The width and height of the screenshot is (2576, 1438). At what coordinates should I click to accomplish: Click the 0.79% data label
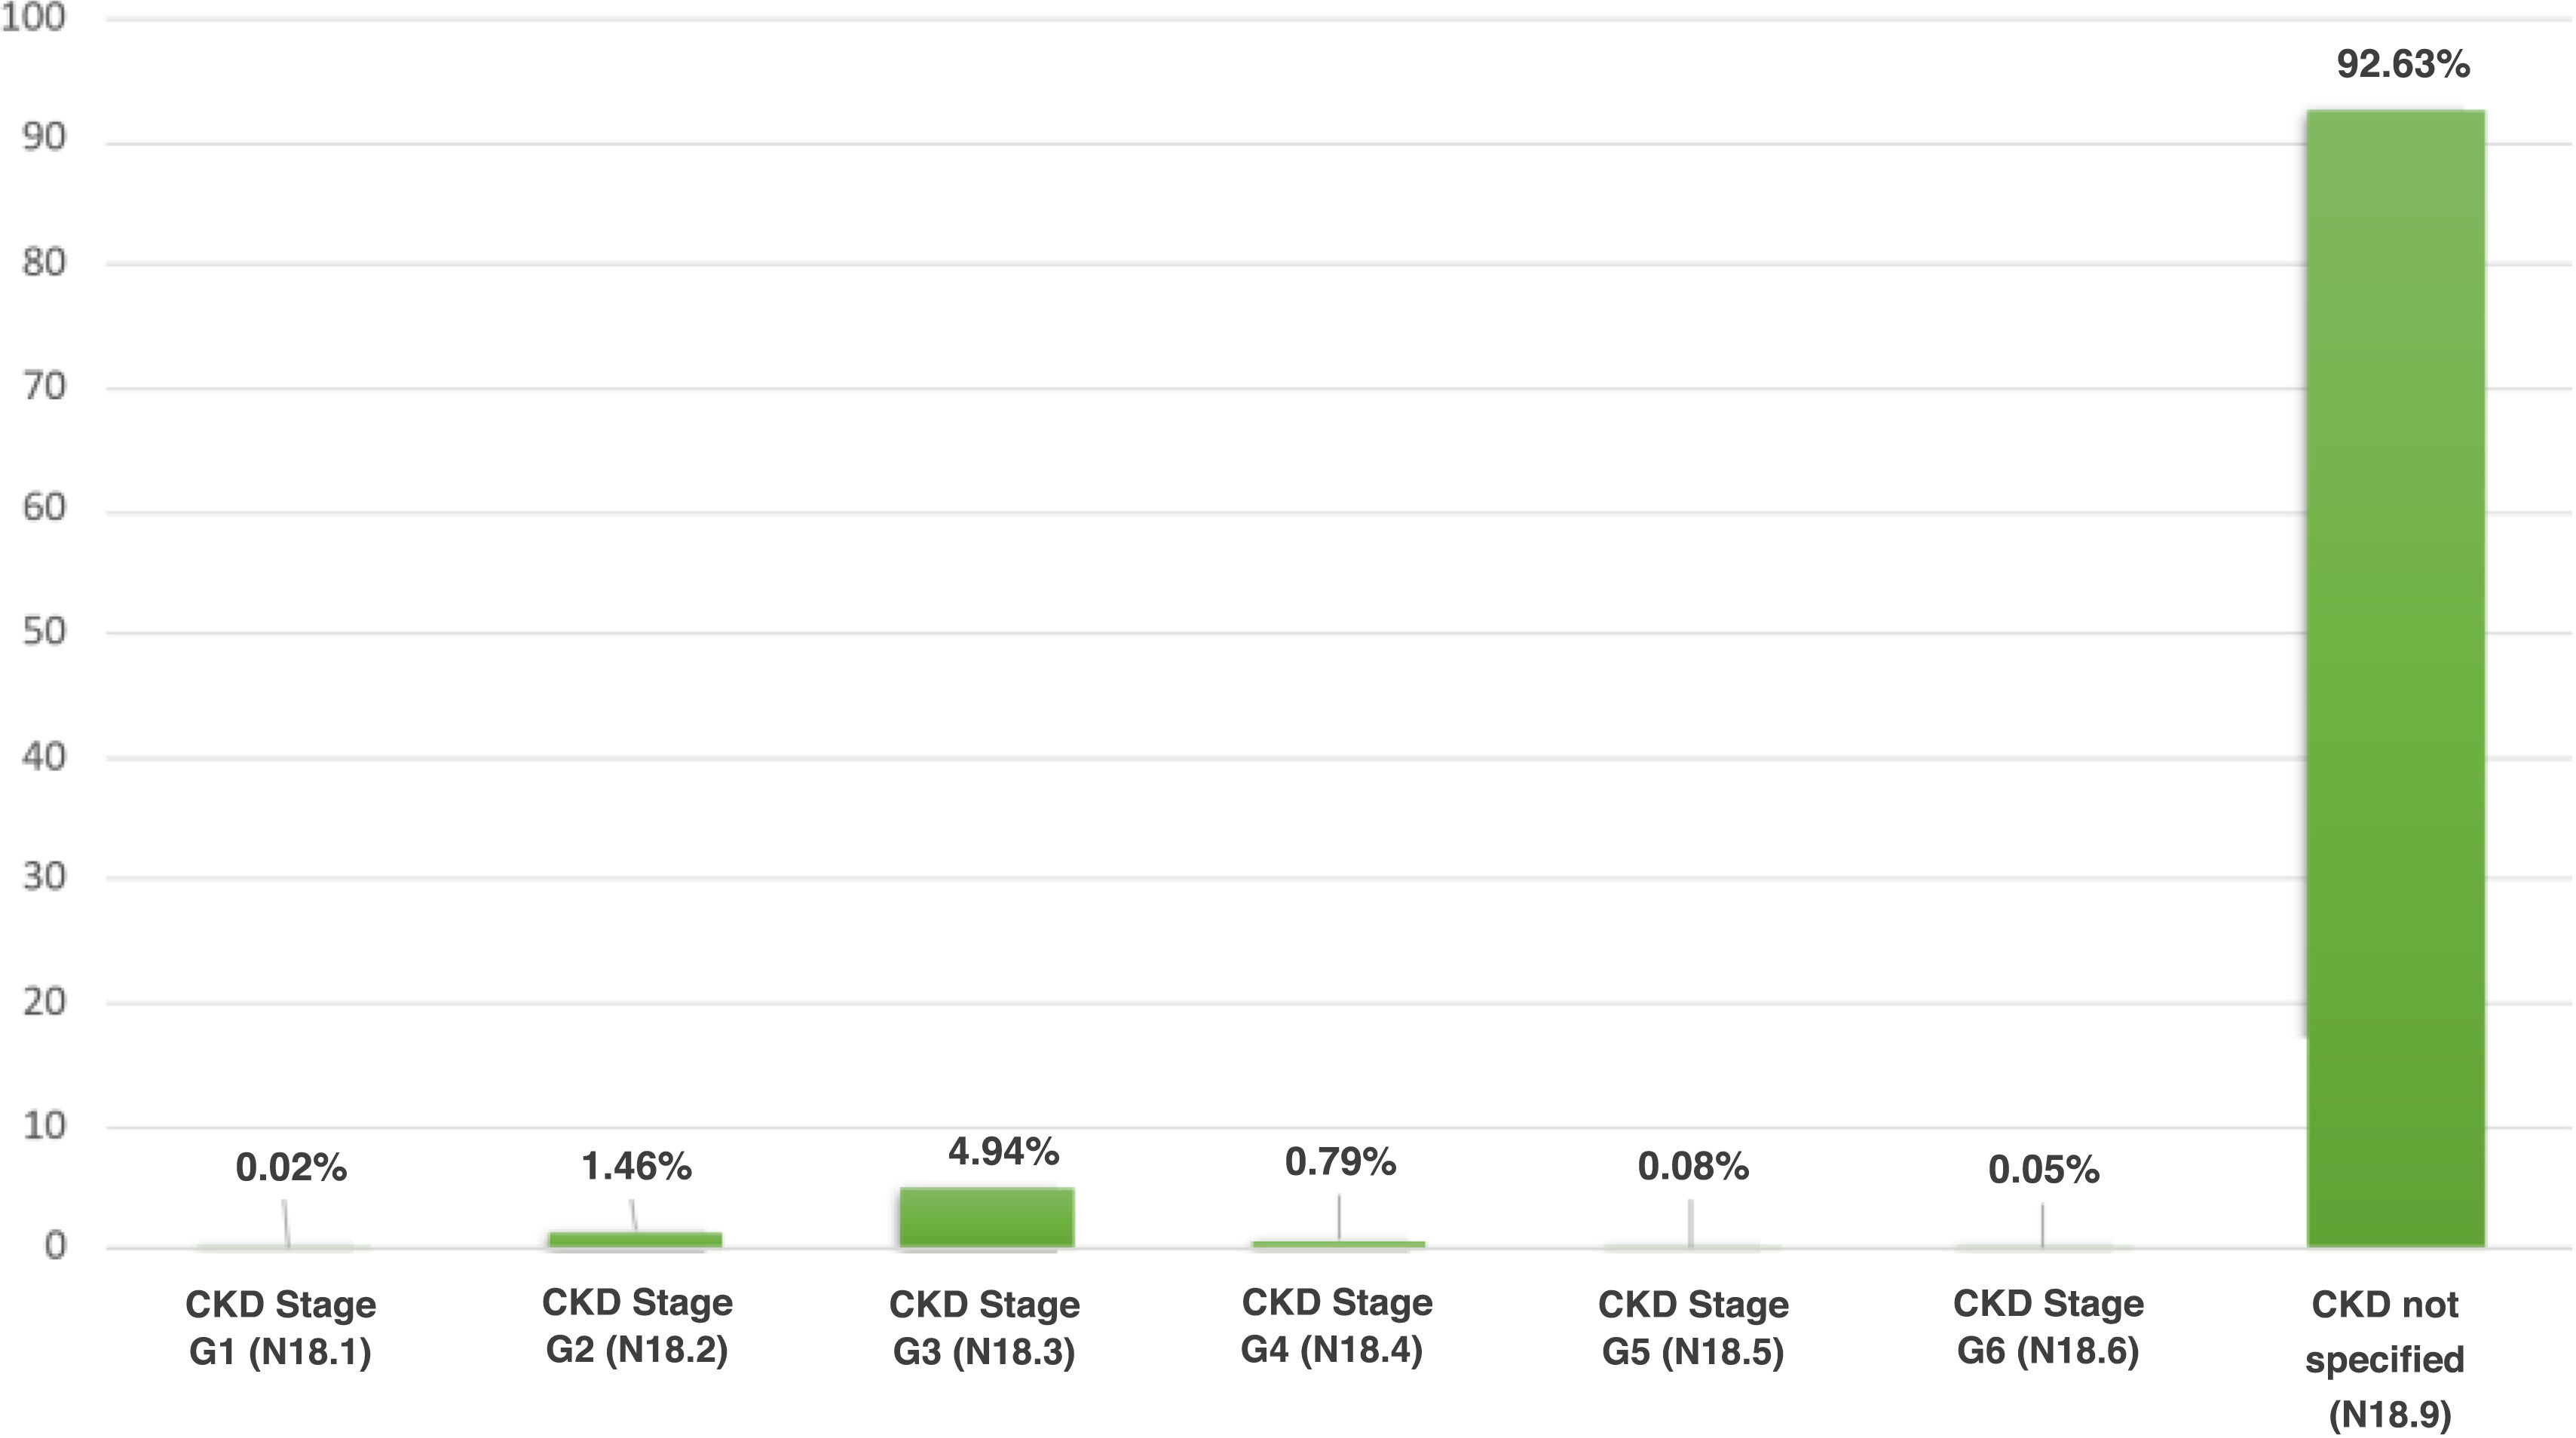[1340, 1162]
